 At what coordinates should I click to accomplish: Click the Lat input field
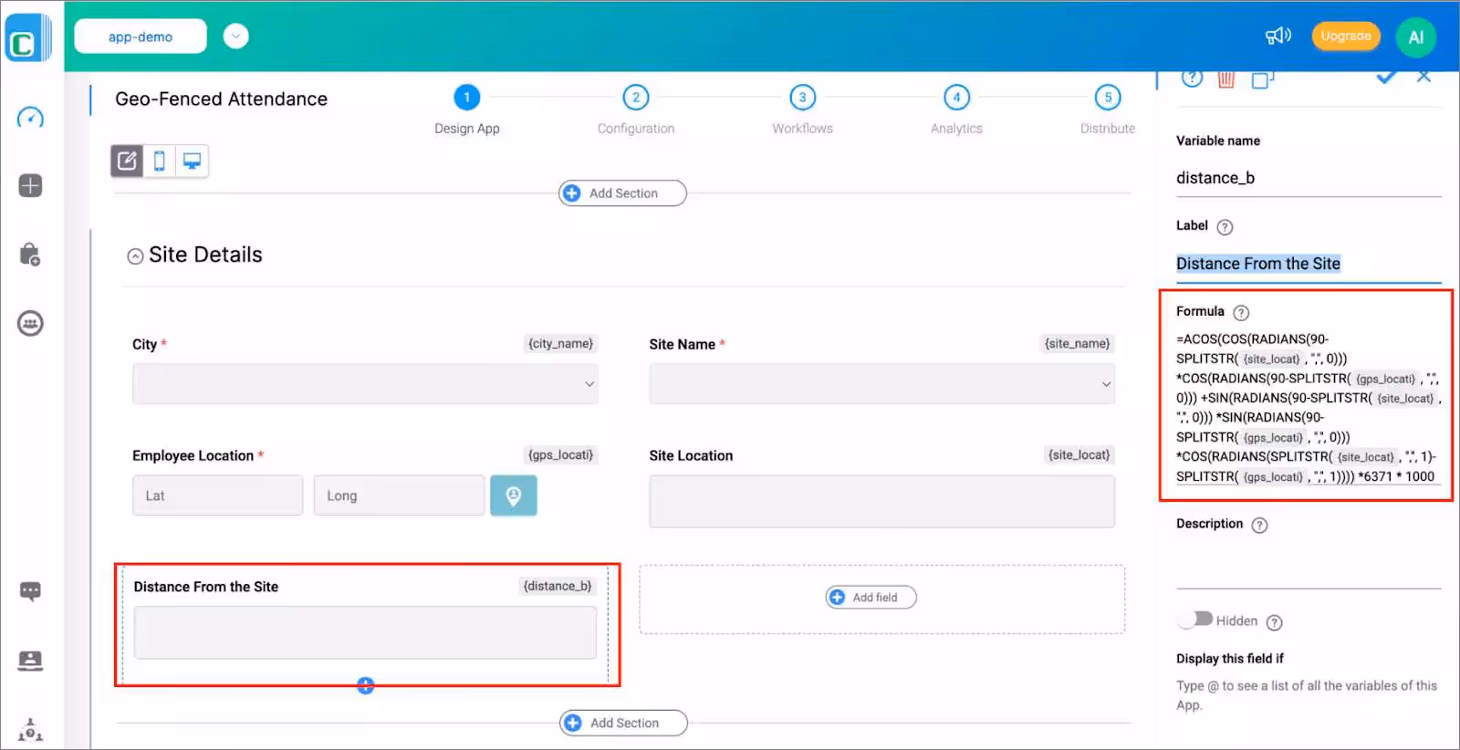tap(217, 495)
